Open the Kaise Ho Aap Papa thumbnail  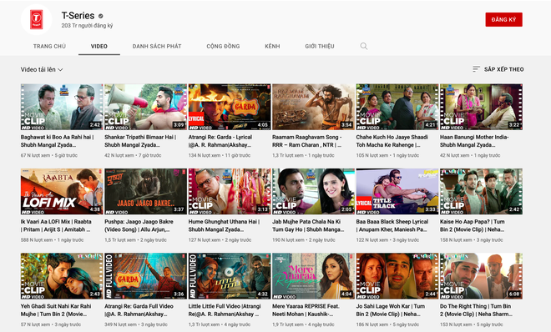[x=481, y=192]
